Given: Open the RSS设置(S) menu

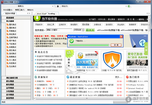Looking at the screenshot, I should (8, 10).
